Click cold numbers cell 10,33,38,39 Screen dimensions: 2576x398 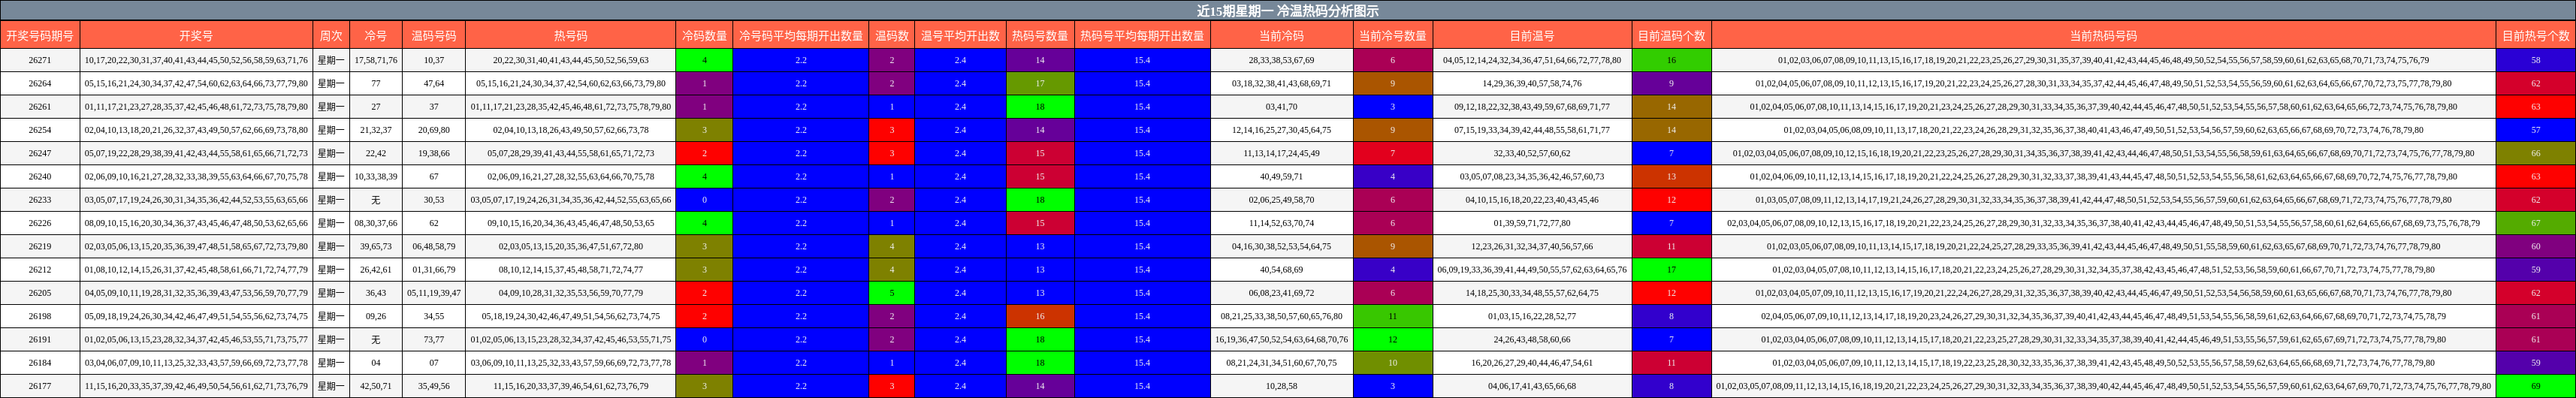(376, 176)
